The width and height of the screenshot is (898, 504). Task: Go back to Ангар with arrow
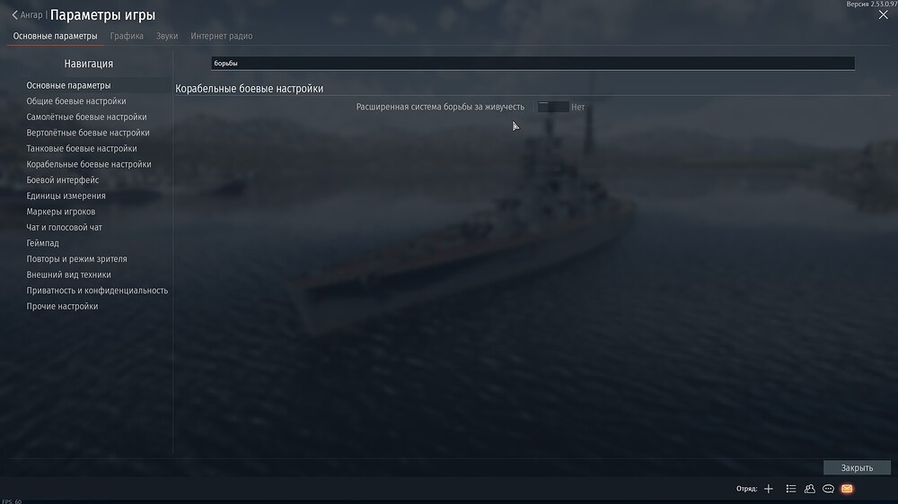[x=28, y=15]
